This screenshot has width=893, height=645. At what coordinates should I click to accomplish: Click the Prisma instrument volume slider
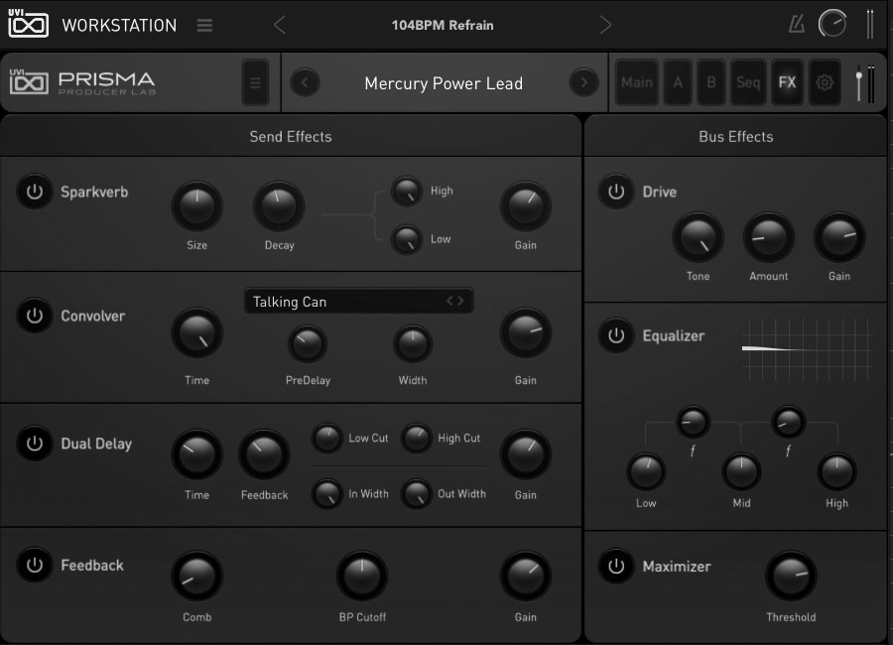click(x=859, y=83)
